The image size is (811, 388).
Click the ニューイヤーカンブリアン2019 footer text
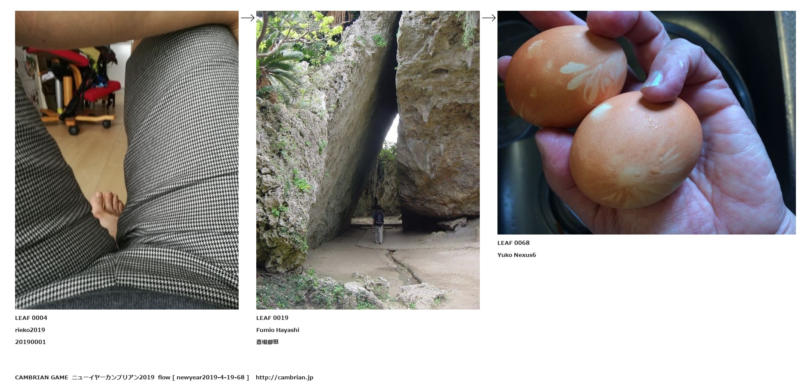(113, 377)
